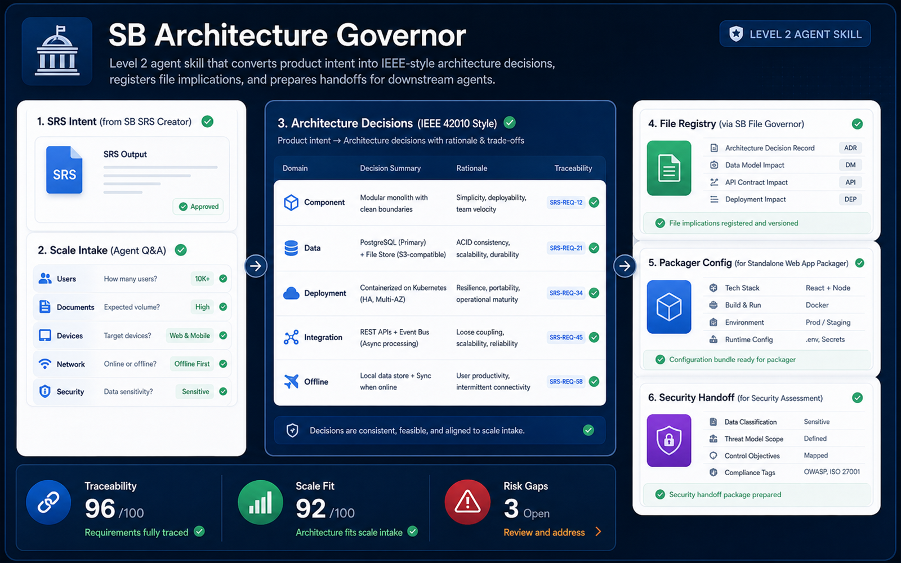This screenshot has width=901, height=563.
Task: Click the capitol building governor logo
Action: click(x=57, y=51)
